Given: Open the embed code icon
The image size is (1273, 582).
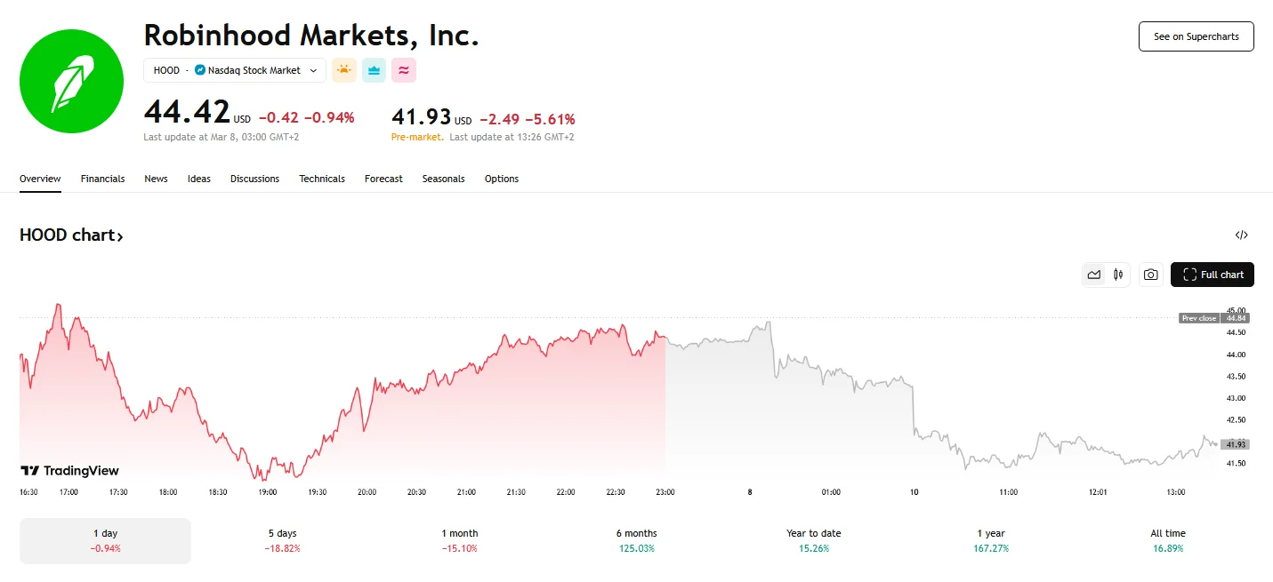Looking at the screenshot, I should tap(1241, 235).
